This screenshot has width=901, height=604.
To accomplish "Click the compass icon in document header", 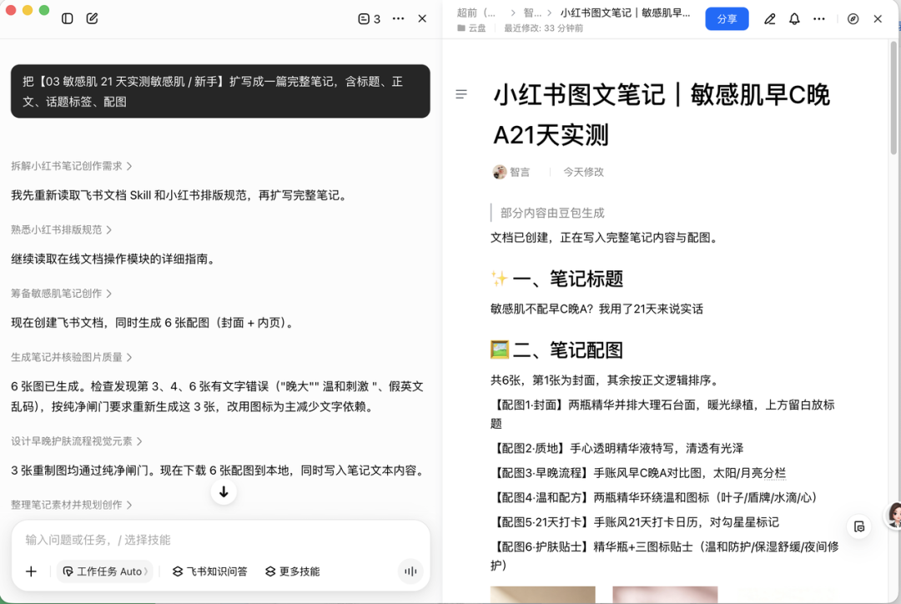I will tap(853, 19).
